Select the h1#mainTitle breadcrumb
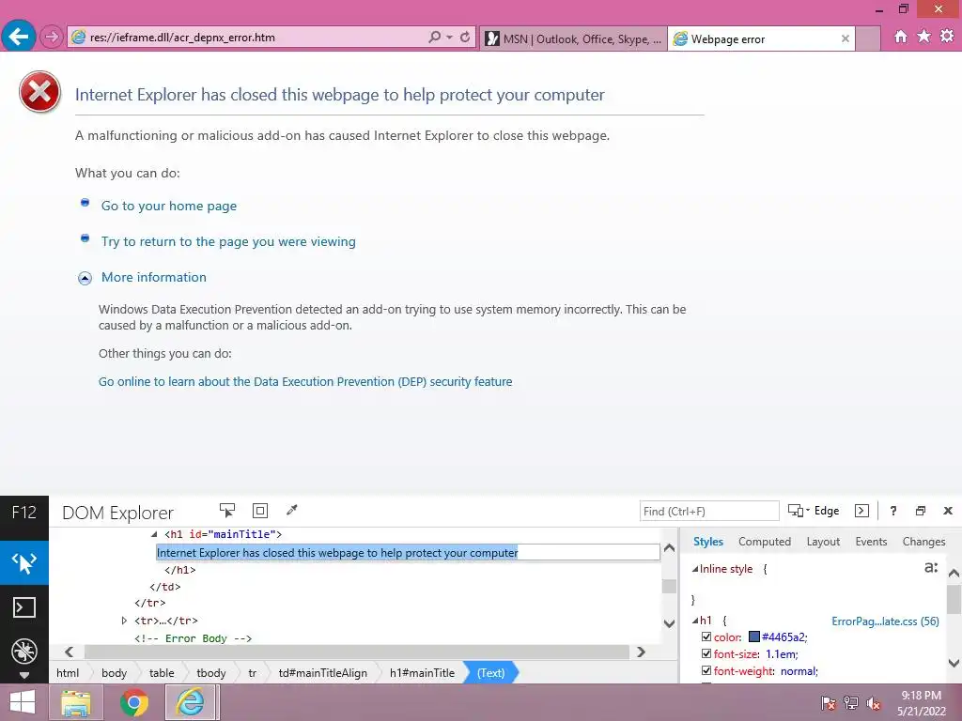Screen dimensions: 962x721 click(x=422, y=672)
